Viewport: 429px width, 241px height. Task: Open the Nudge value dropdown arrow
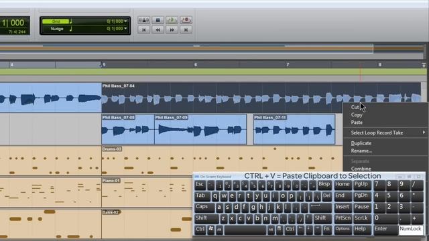tap(125, 28)
